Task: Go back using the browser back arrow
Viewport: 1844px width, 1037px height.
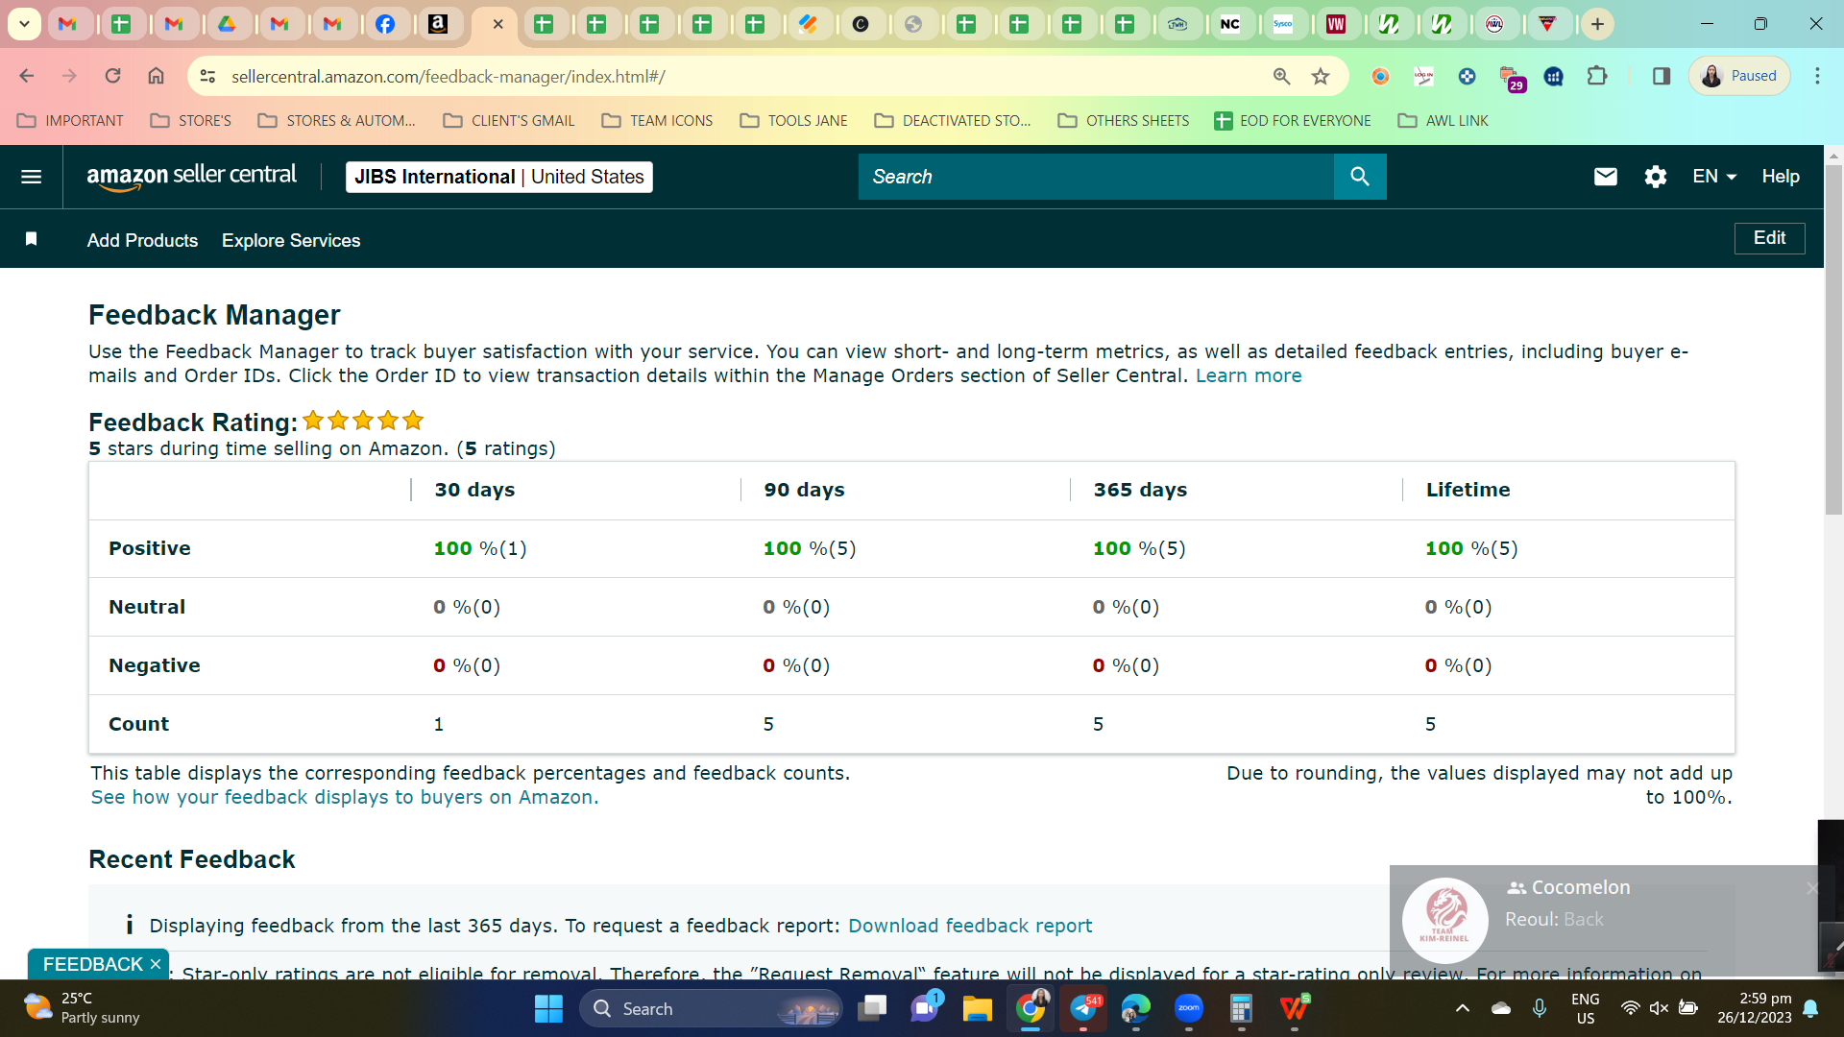Action: 27,76
